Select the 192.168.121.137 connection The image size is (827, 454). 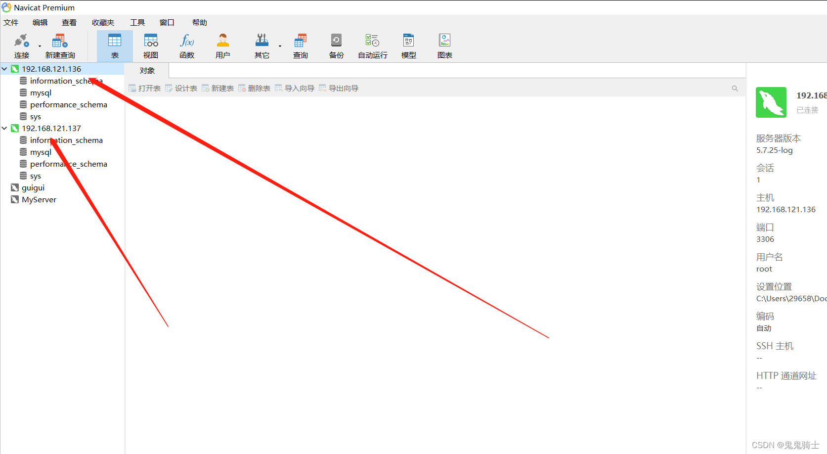pos(51,129)
